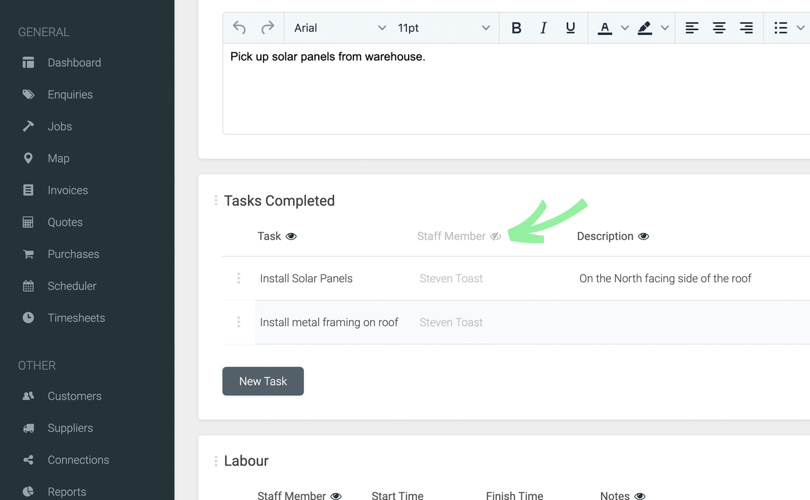
Task: Toggle italic formatting
Action: tap(543, 28)
